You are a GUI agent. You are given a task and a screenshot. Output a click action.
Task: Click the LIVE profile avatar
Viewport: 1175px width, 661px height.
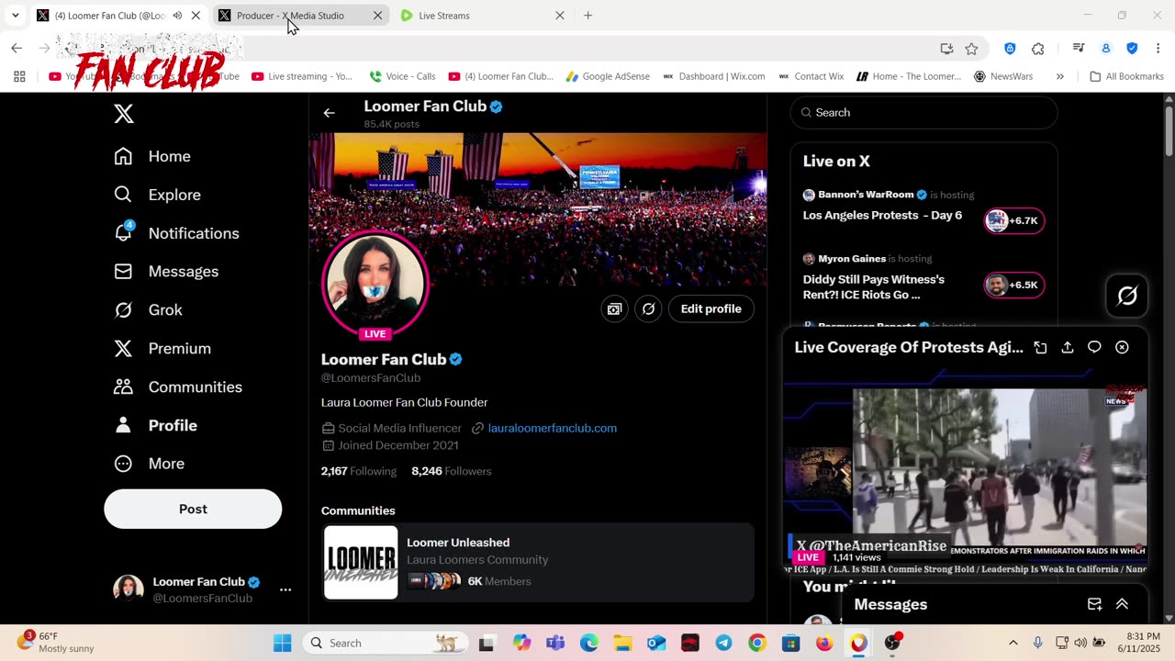pos(375,284)
